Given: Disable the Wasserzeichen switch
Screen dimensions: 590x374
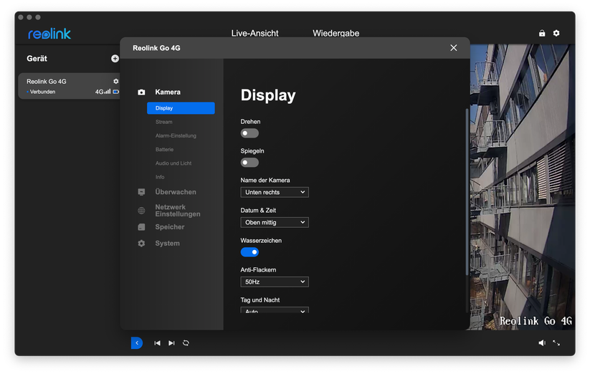Looking at the screenshot, I should [249, 252].
